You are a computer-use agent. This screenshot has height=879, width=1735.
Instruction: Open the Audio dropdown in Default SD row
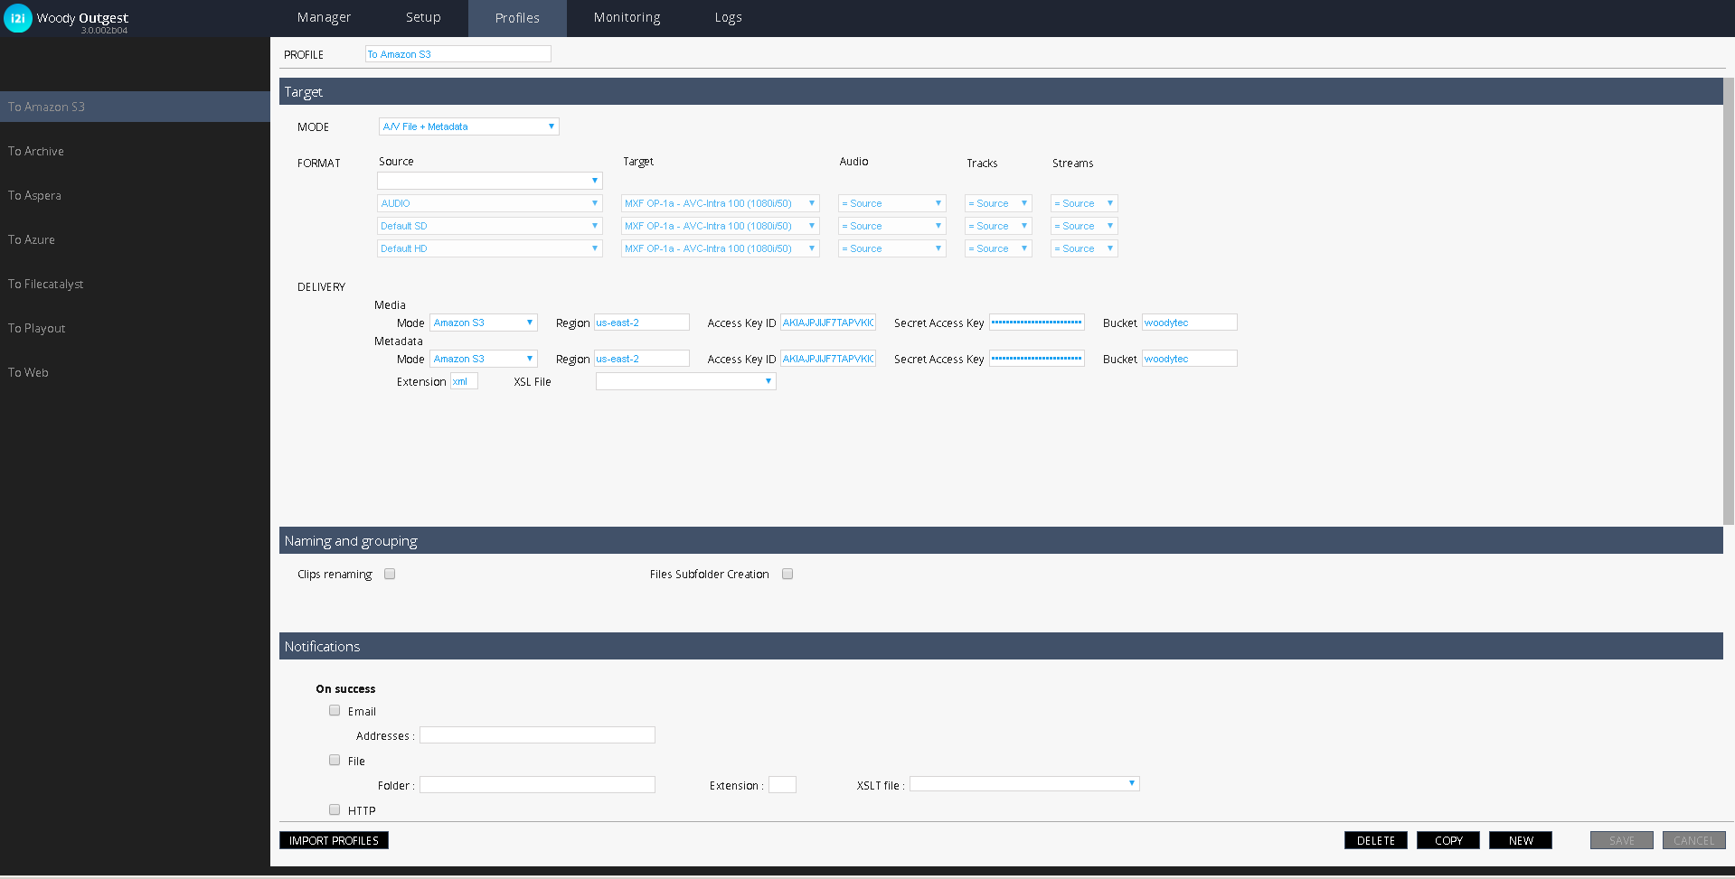[891, 226]
